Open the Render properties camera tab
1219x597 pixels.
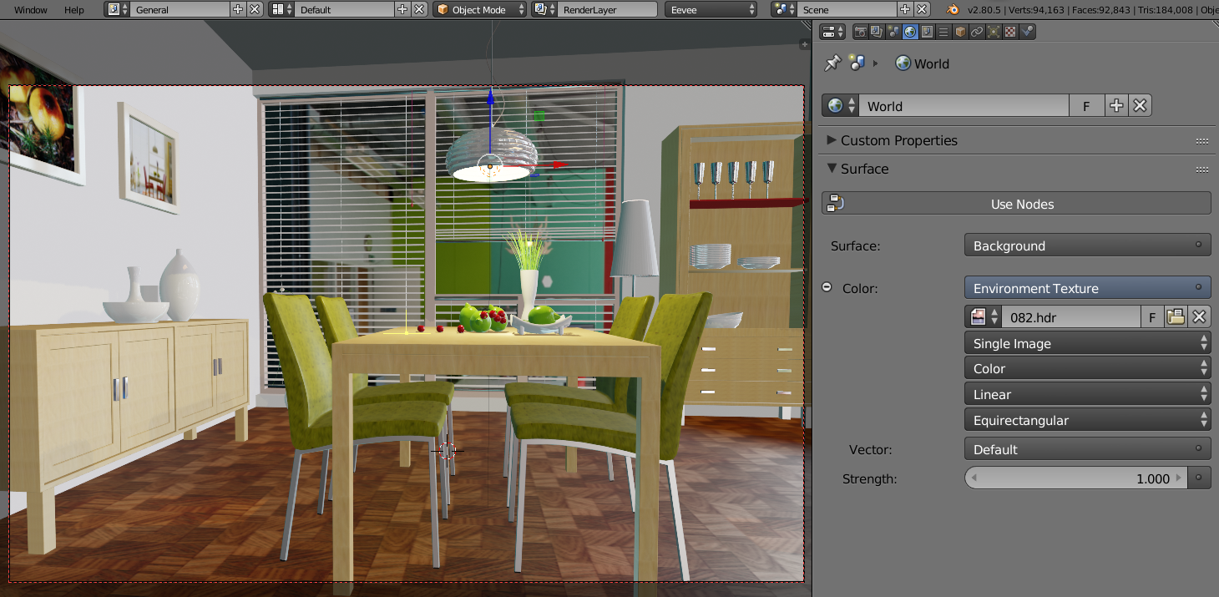tap(859, 32)
